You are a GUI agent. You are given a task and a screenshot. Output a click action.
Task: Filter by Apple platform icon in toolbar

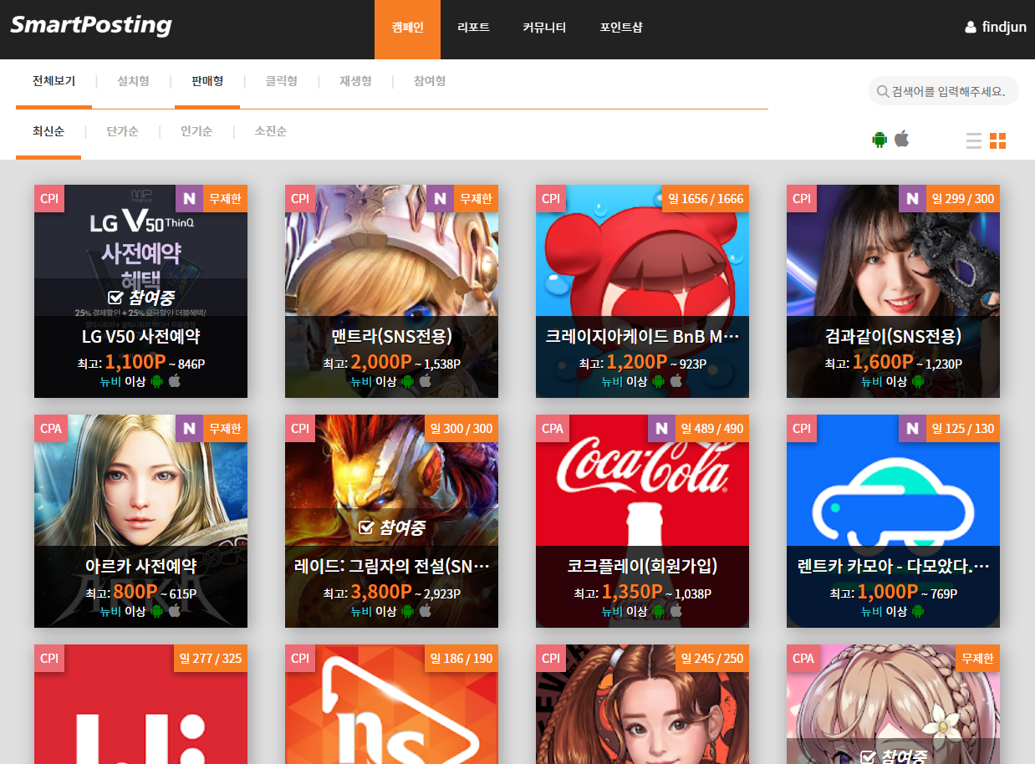[x=901, y=138]
